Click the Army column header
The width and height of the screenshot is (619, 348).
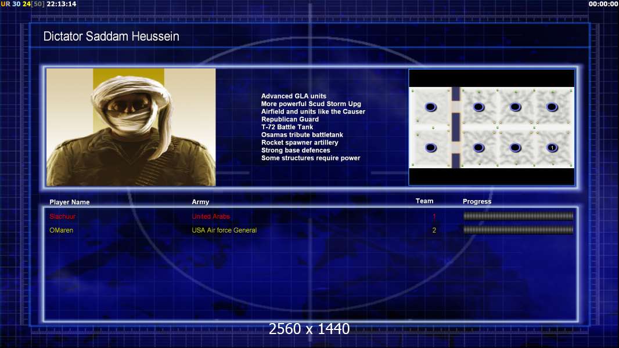[x=200, y=202]
